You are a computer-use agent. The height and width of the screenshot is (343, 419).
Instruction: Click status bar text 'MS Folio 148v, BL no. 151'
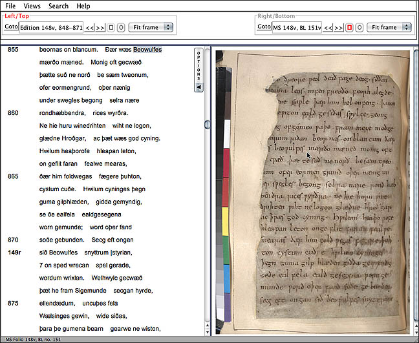click(33, 340)
